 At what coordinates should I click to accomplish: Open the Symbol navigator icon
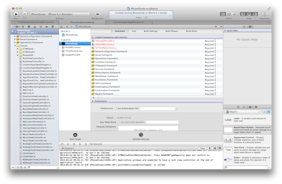pos(23,27)
